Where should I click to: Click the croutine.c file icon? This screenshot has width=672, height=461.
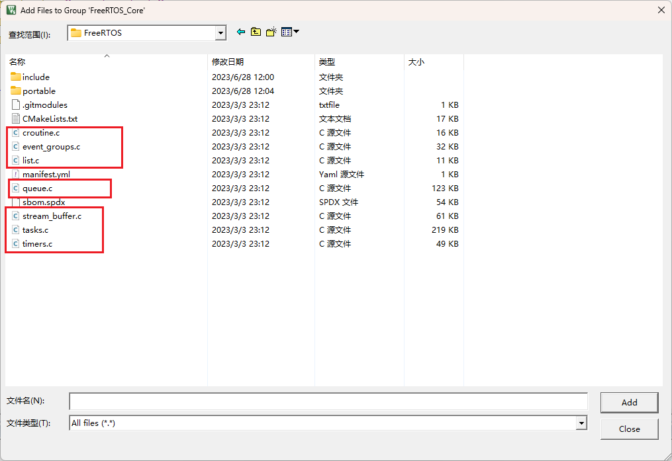(x=16, y=133)
